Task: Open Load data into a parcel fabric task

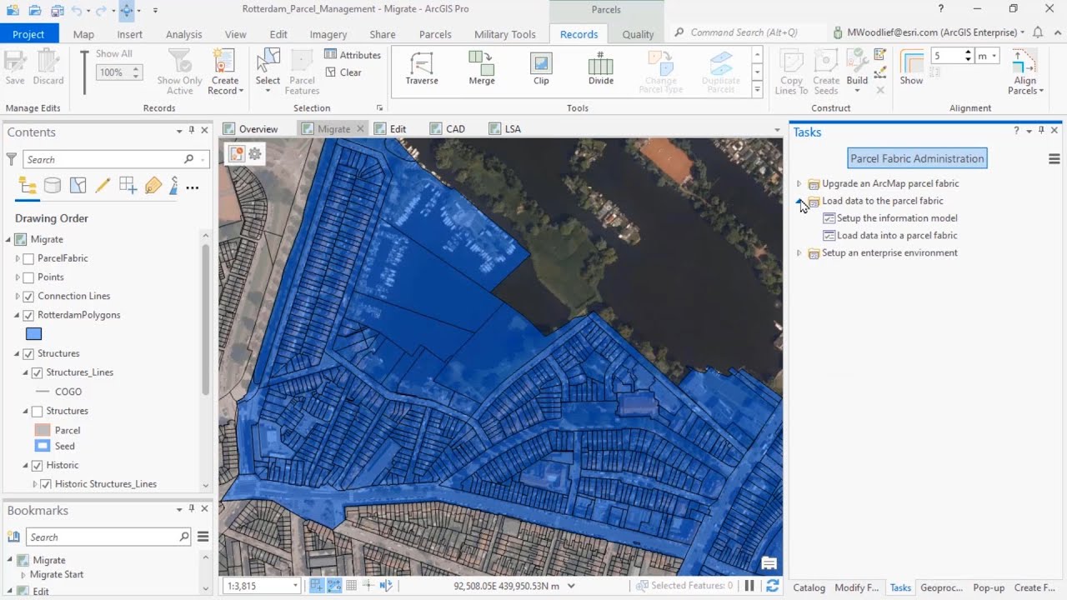Action: coord(897,236)
